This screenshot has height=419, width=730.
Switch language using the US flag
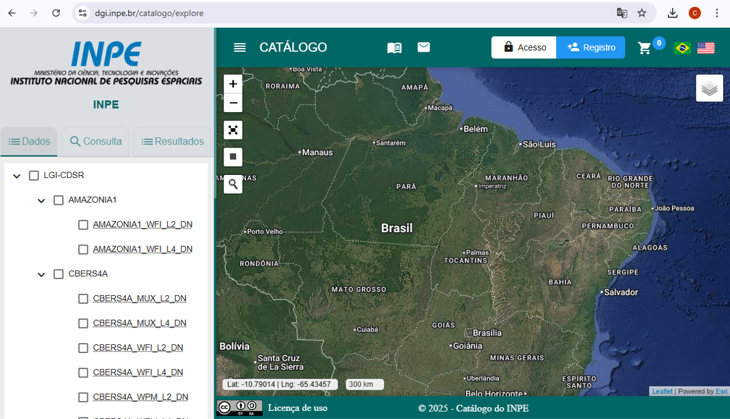(x=706, y=48)
